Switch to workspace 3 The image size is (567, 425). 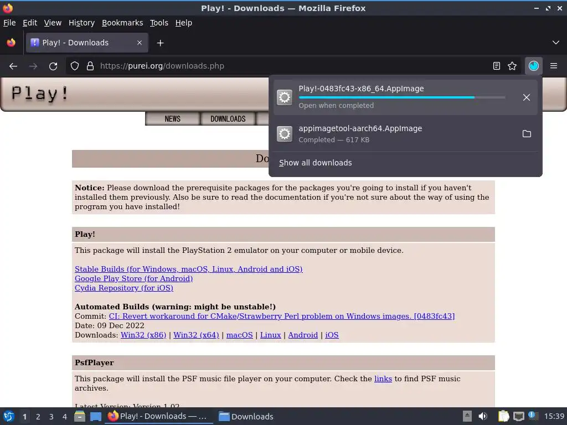pos(51,417)
